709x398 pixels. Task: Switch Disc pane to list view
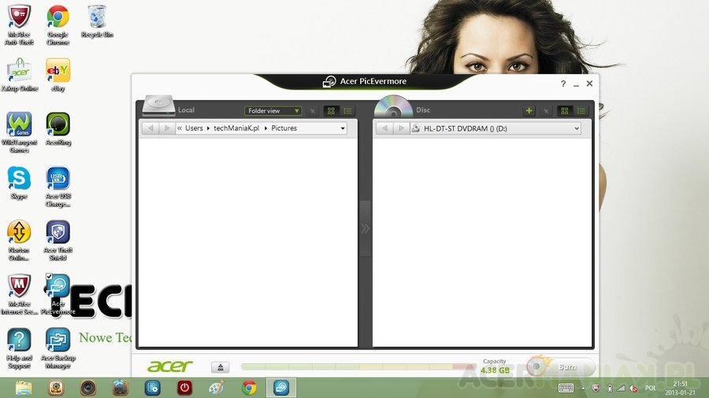click(581, 111)
